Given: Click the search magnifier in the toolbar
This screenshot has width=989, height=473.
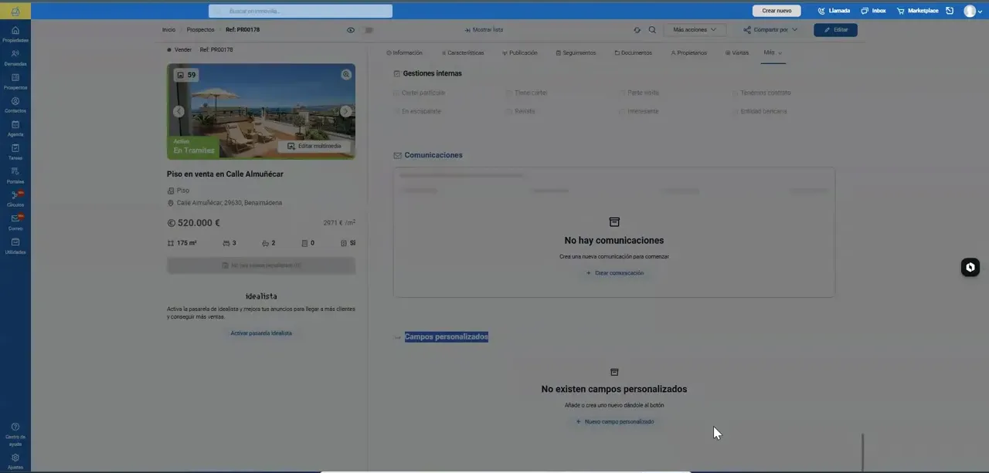Looking at the screenshot, I should coord(652,30).
